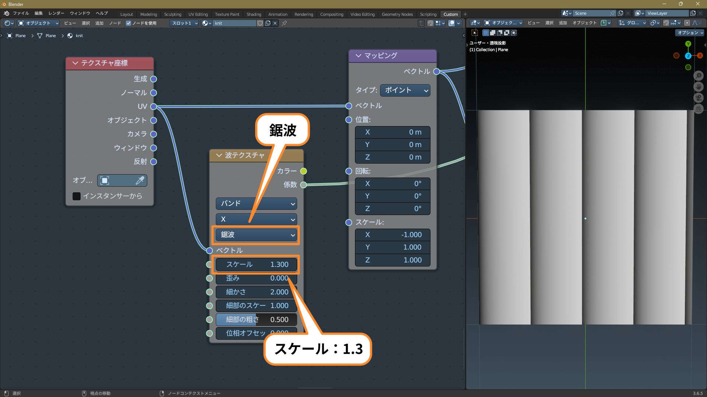The width and height of the screenshot is (707, 397).
Task: Open the 鋸波 wave profile dropdown
Action: 256,235
